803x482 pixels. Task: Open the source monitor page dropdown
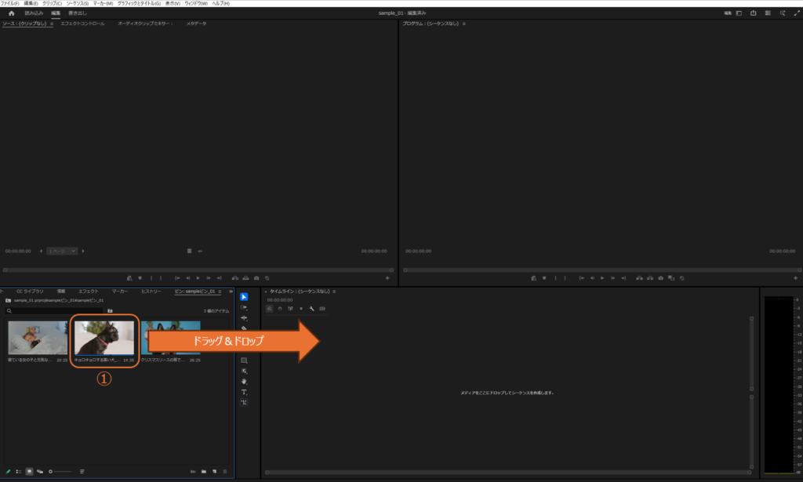tap(62, 251)
